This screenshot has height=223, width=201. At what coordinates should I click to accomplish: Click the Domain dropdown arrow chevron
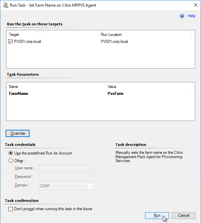point(91,186)
